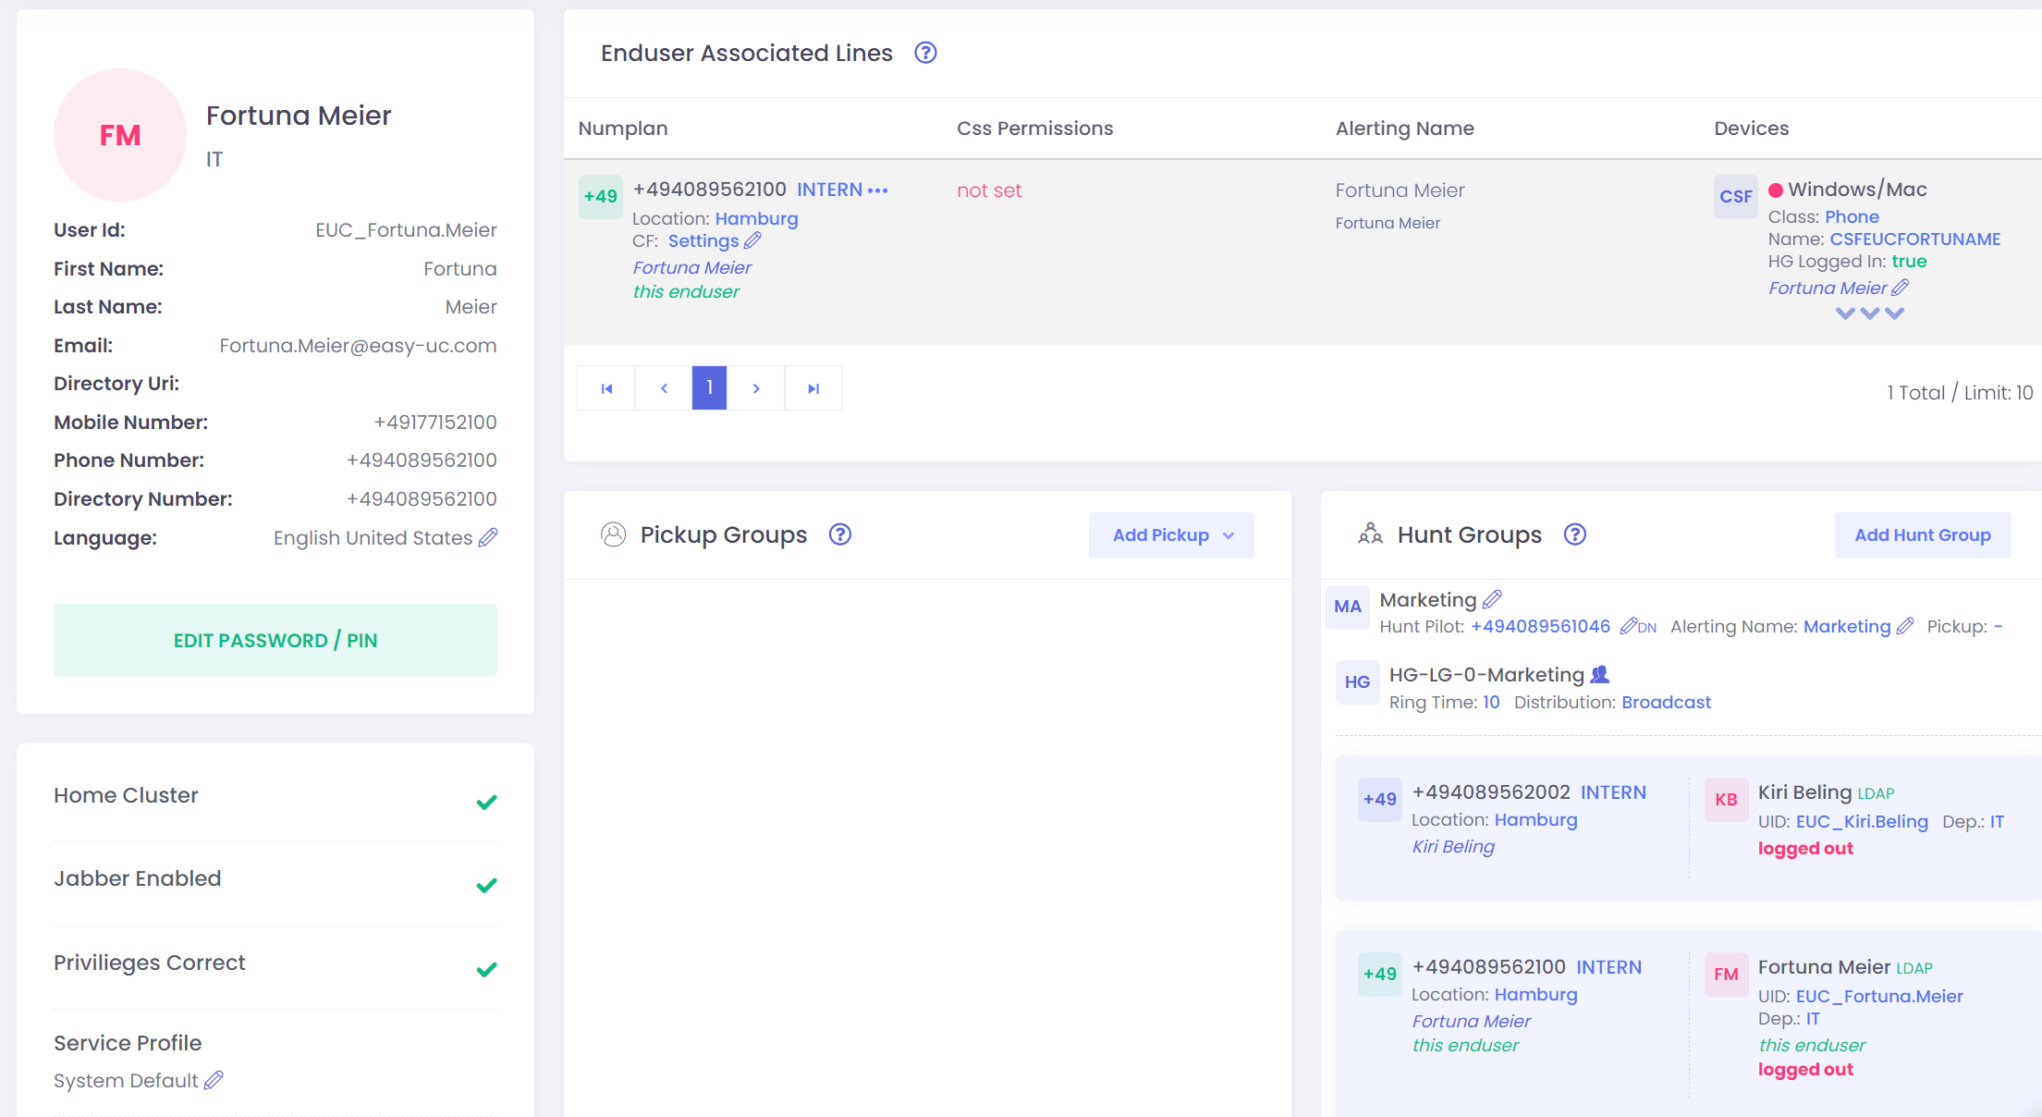Open the three-dots menu next to INTERN

click(x=877, y=190)
